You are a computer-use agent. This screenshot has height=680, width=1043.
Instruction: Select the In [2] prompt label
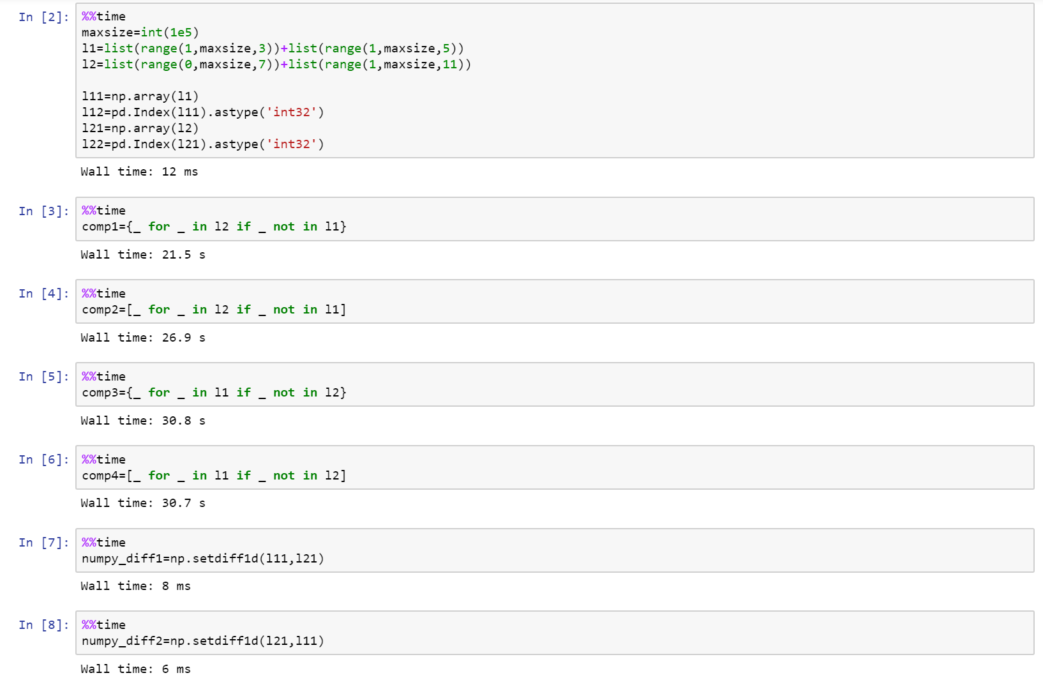43,17
